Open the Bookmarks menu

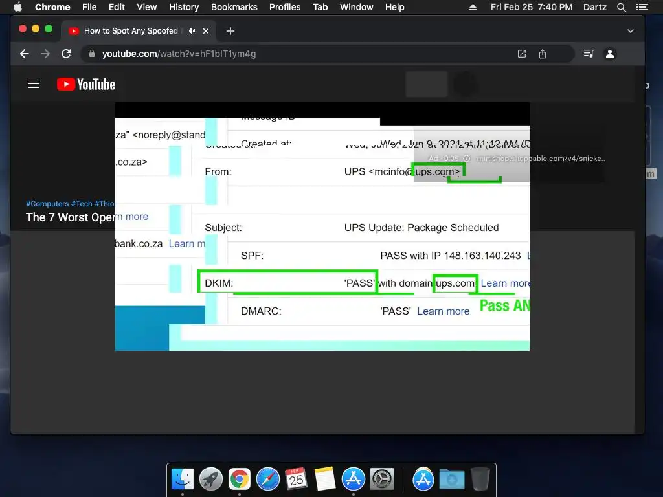[234, 7]
